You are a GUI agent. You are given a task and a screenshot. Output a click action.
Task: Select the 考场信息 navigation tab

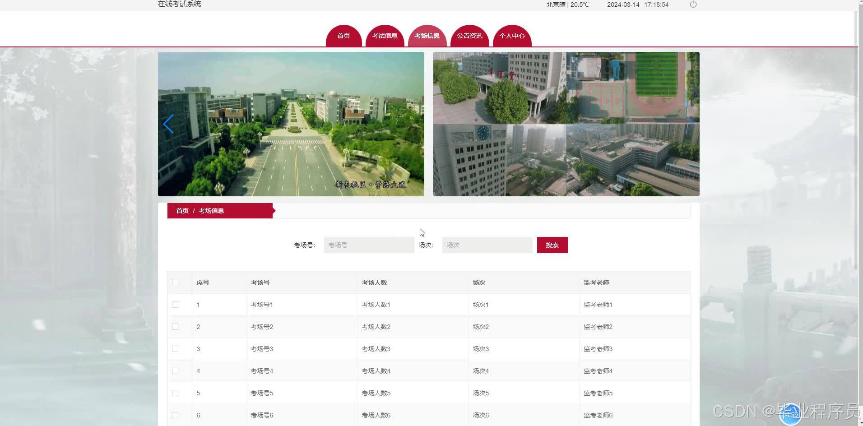(x=427, y=36)
